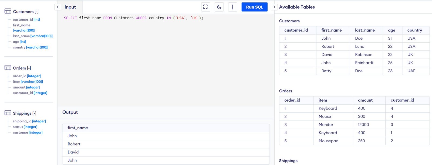Viewport: 432px width, 165px height.
Task: Click Customers table title in right panel
Action: point(289,21)
